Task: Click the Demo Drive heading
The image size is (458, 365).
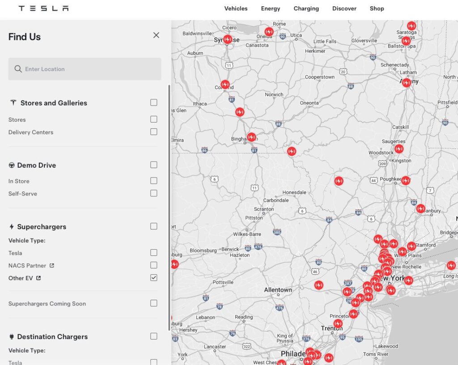Action: (37, 165)
